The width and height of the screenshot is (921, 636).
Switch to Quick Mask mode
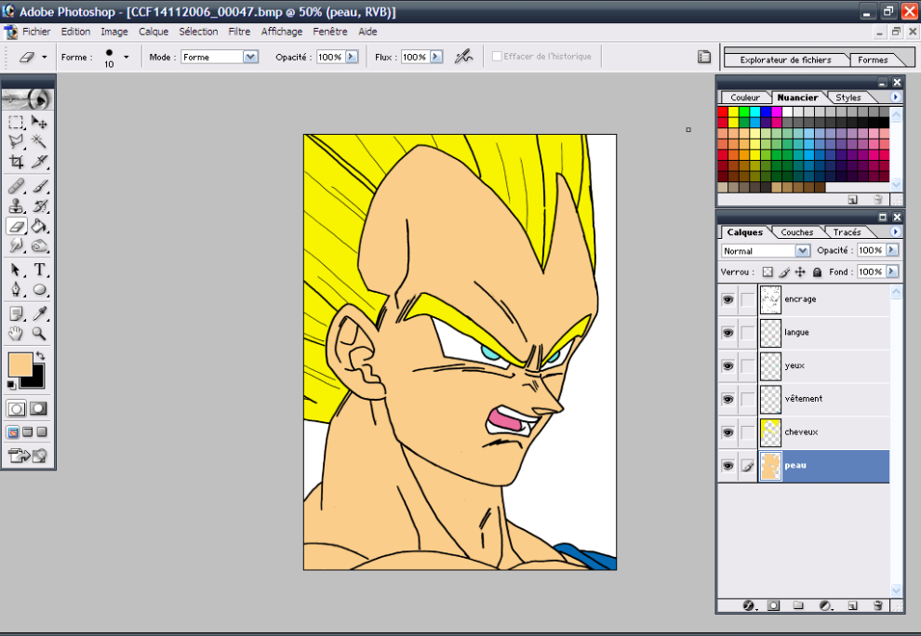point(39,409)
